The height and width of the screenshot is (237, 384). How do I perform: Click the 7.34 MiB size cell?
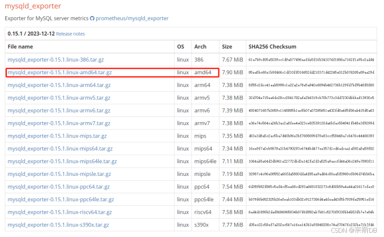(x=233, y=149)
